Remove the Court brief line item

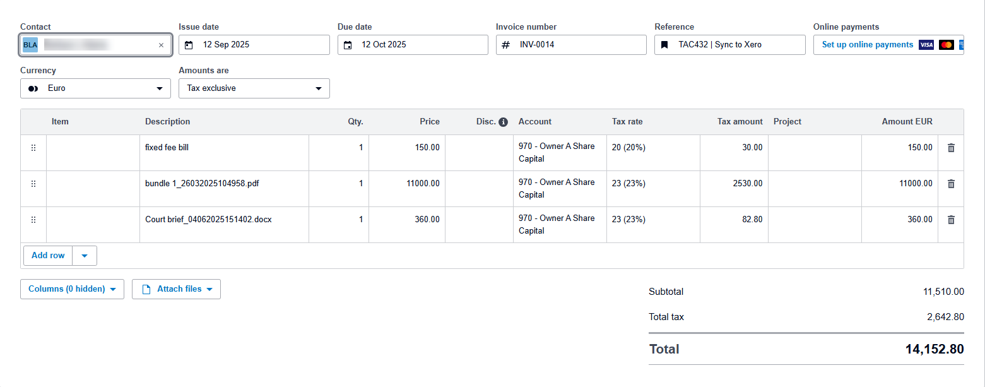[x=951, y=220]
